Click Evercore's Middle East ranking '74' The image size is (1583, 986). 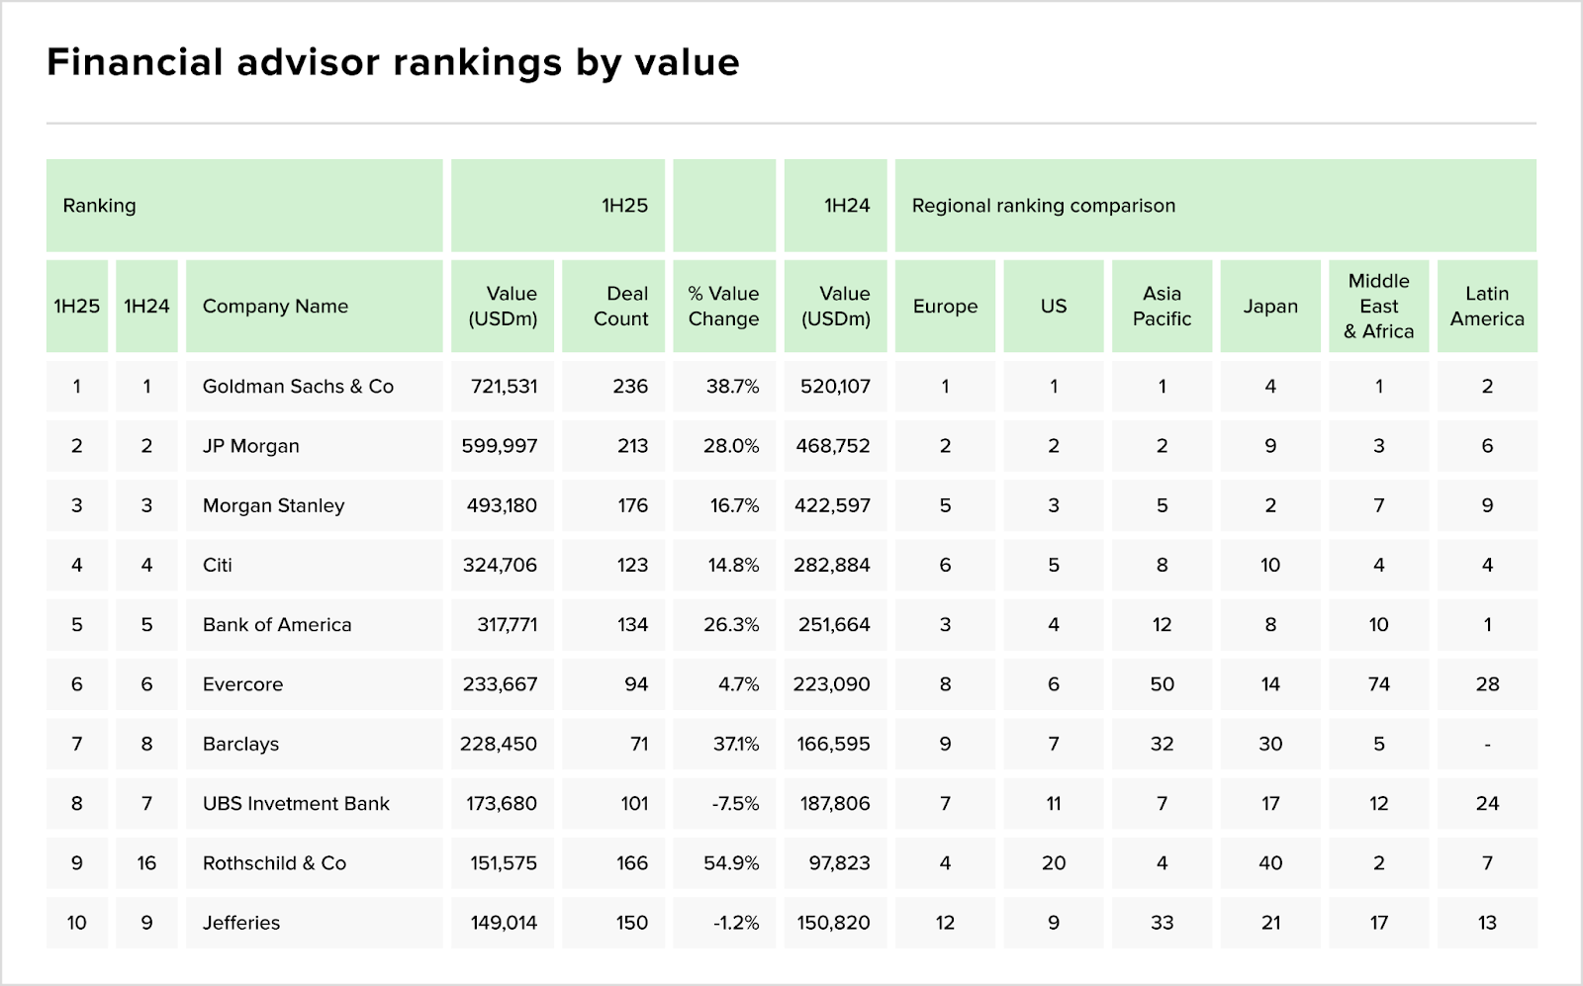point(1379,684)
